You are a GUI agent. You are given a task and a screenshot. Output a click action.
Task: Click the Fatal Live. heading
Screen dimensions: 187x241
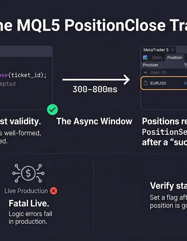tap(29, 203)
